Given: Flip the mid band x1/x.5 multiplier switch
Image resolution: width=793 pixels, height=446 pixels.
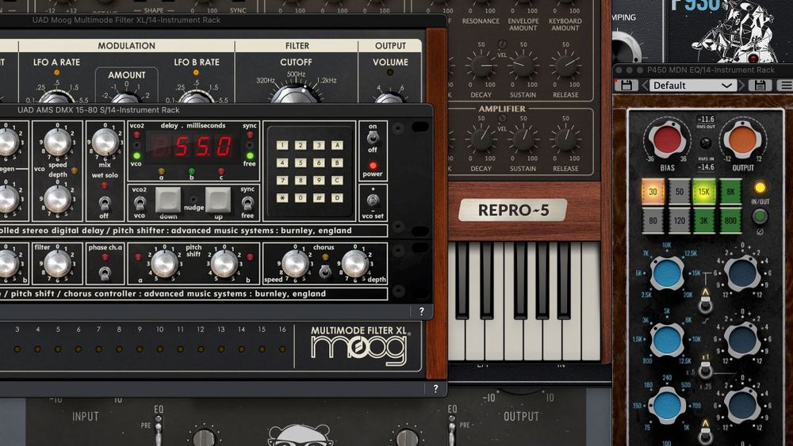Looking at the screenshot, I should coord(705,371).
